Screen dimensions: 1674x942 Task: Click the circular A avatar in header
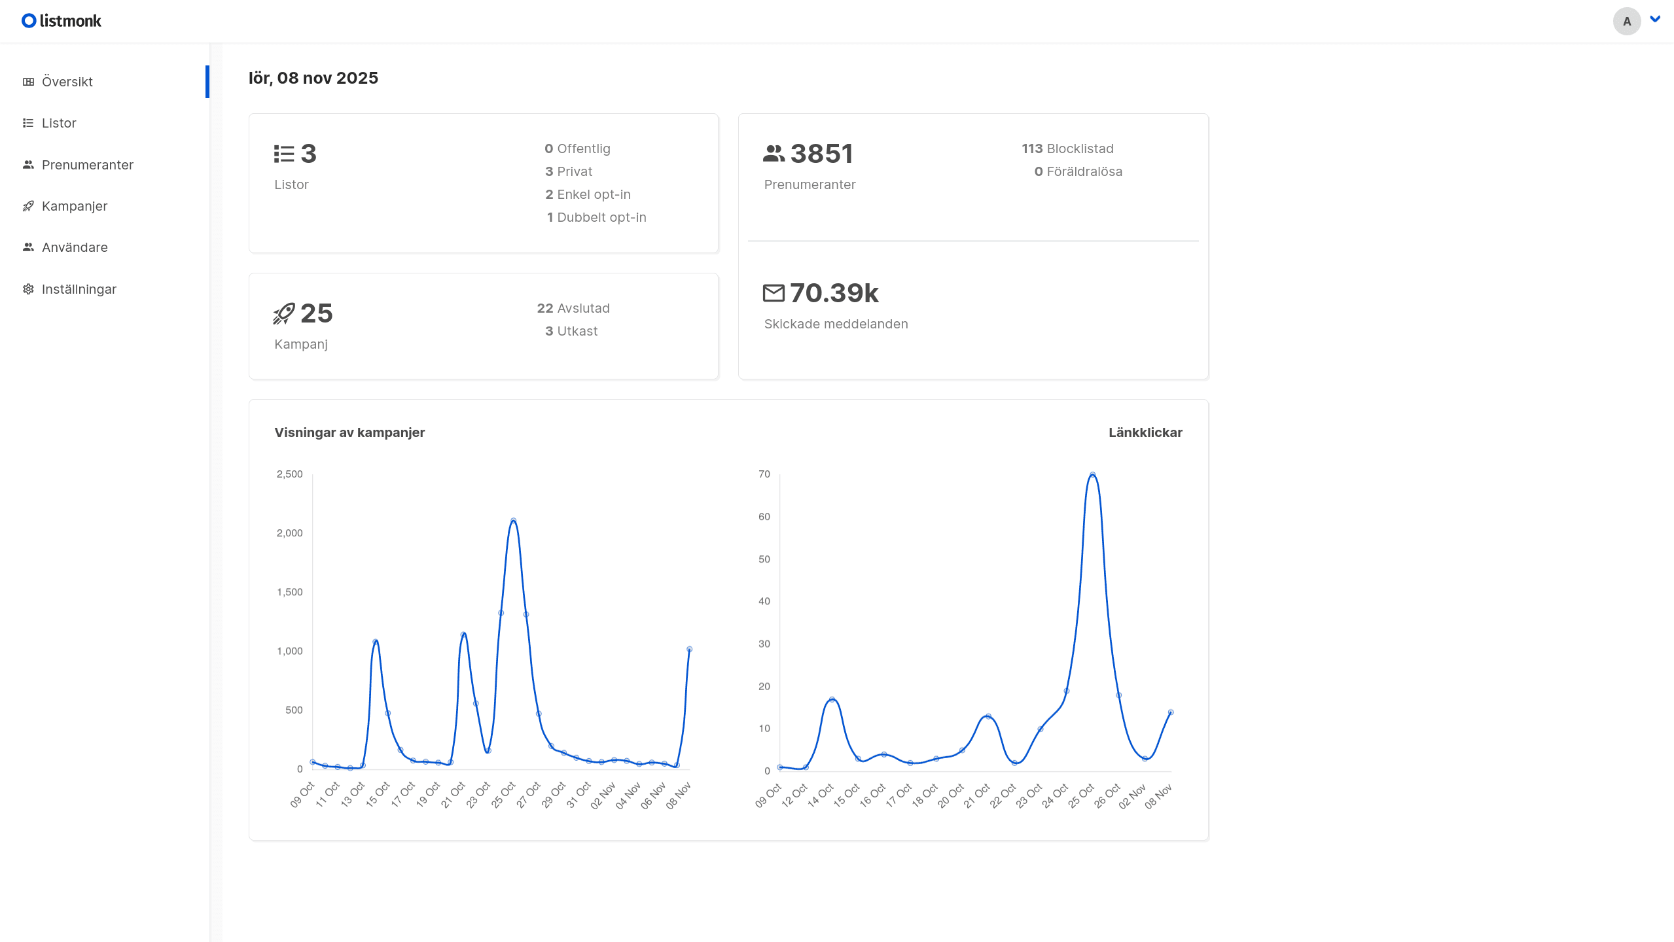1626,21
